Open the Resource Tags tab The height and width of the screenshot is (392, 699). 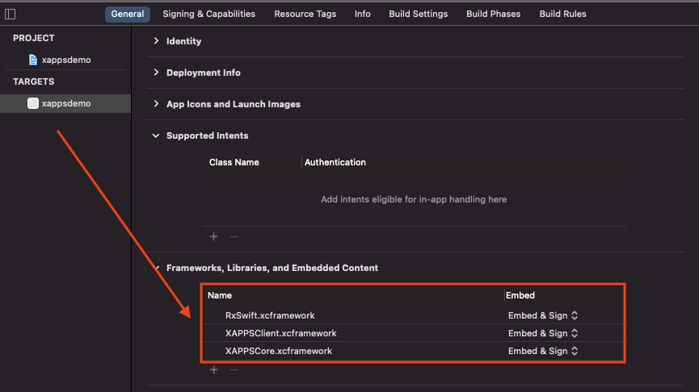(x=305, y=14)
